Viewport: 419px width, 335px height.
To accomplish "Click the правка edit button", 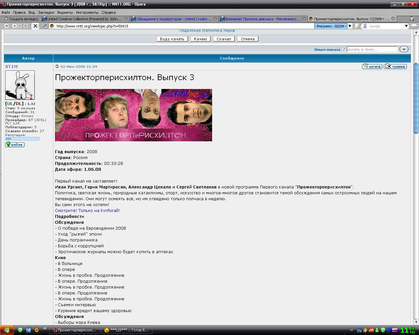I will click(x=395, y=66).
